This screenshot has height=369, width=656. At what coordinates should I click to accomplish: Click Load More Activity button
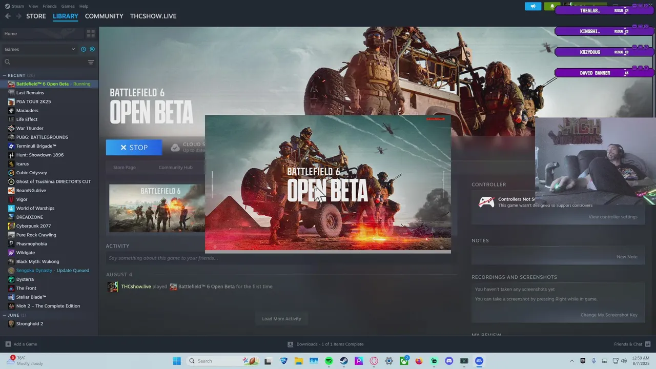(281, 319)
